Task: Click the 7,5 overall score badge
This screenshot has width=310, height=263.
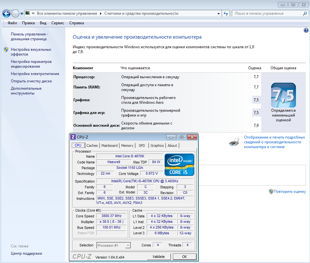Action: 283,95
